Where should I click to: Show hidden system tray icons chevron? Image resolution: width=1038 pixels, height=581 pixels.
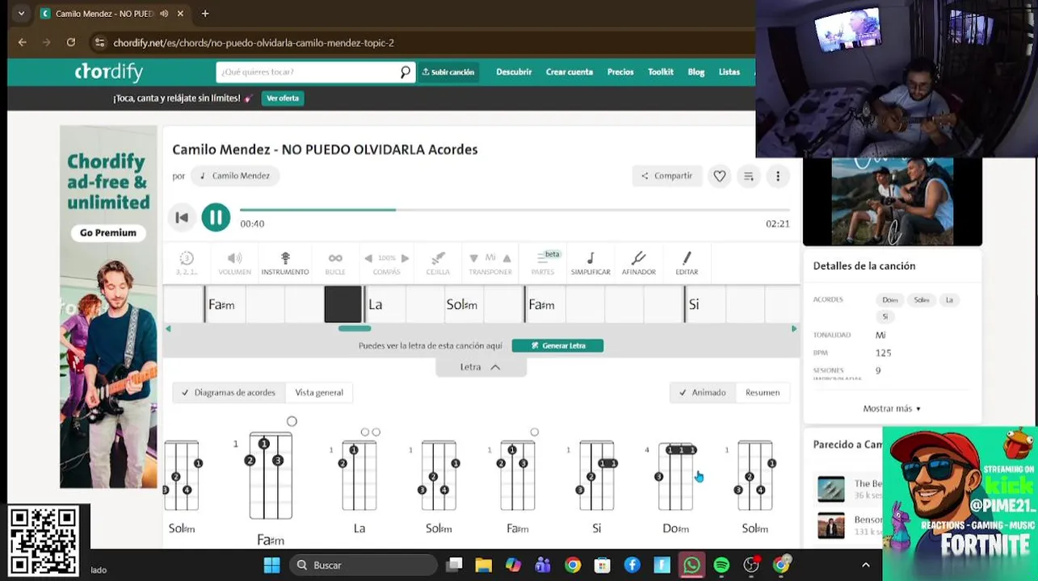coord(866,565)
